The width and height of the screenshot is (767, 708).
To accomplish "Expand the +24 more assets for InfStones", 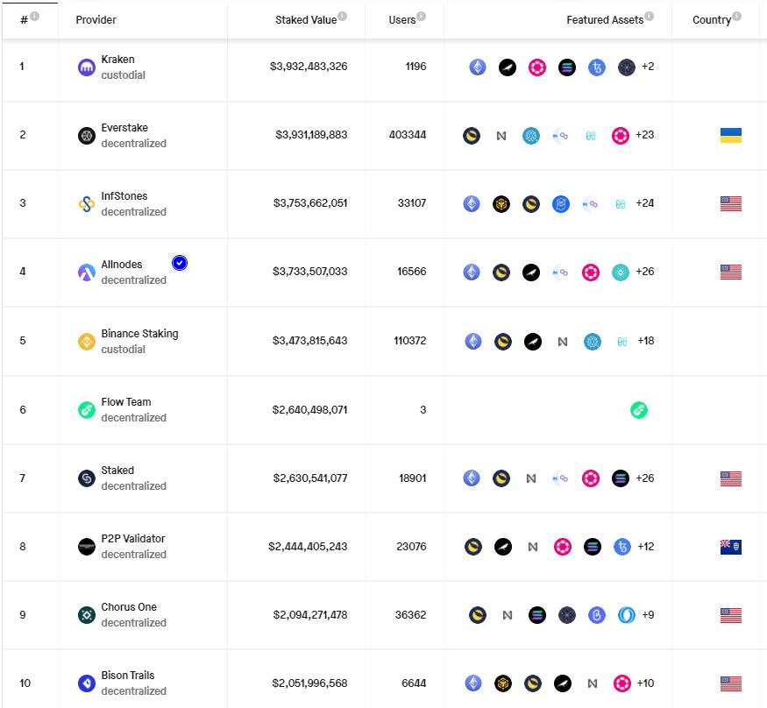I will point(645,203).
